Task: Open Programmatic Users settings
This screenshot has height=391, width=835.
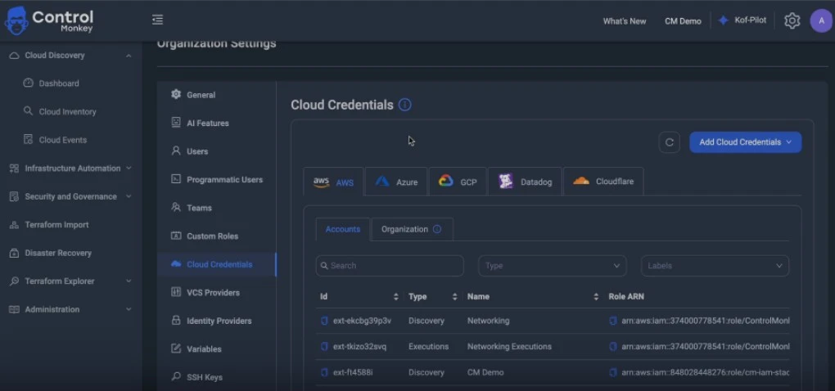Action: tap(224, 179)
